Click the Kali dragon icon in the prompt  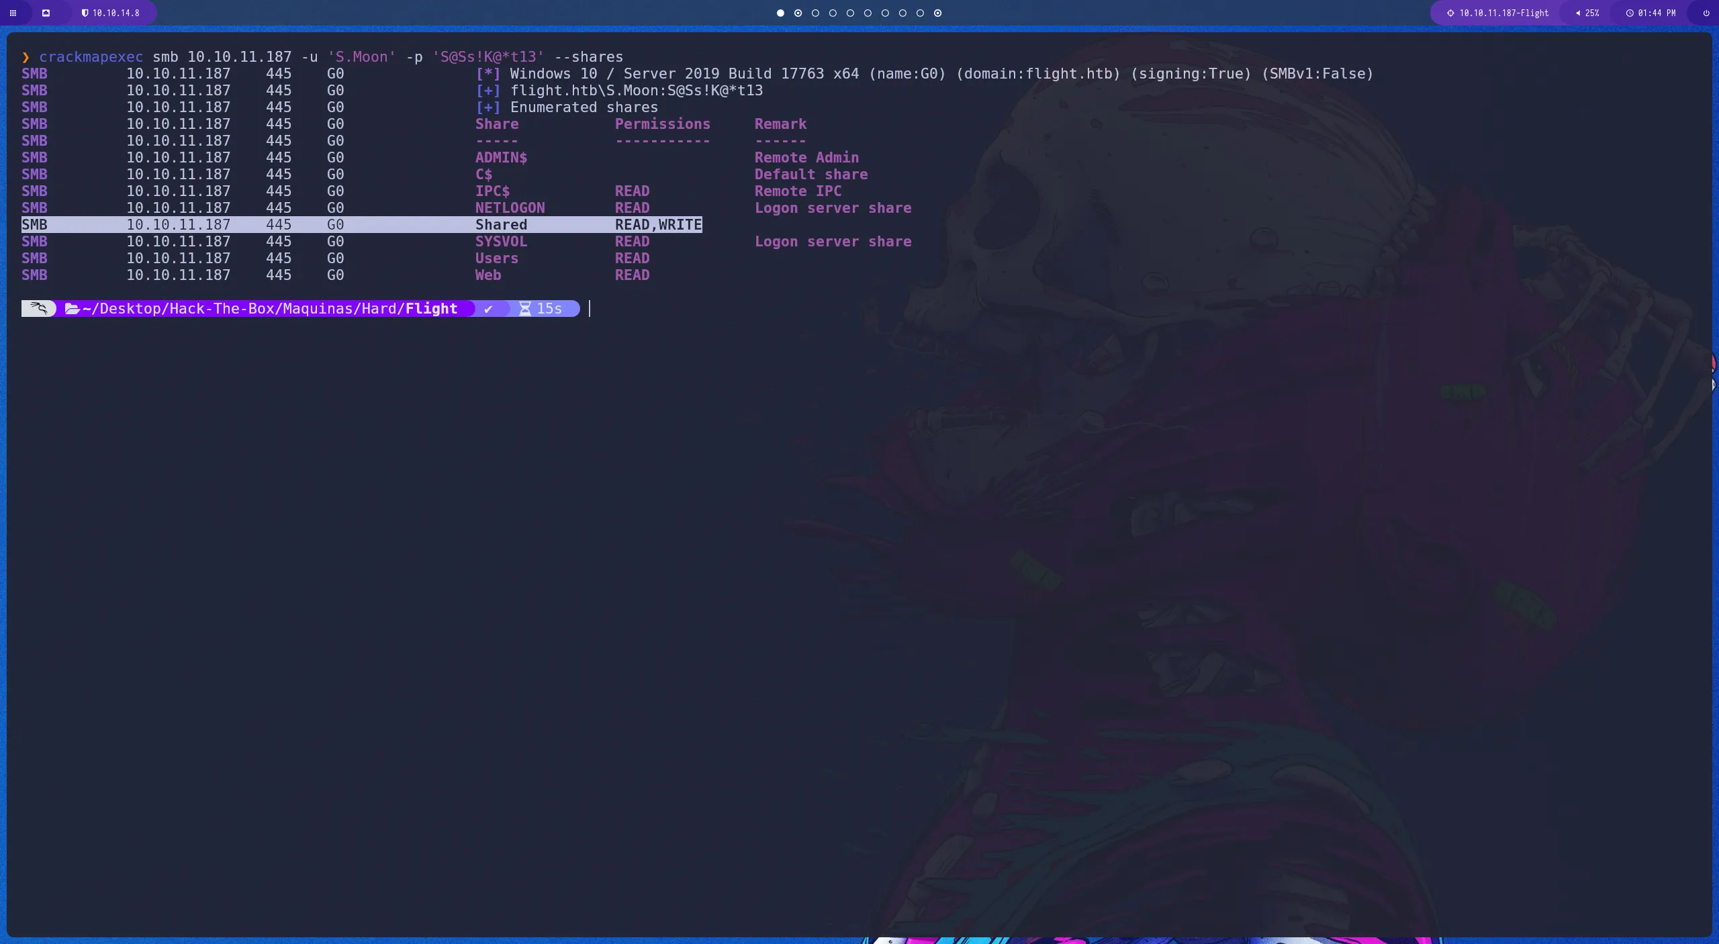38,308
